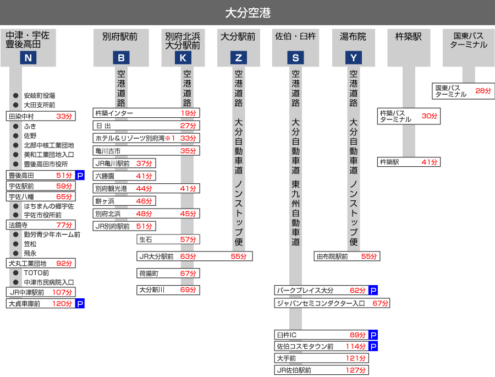Click the JR大分駅前 stop row
The width and height of the screenshot is (495, 377).
[x=195, y=256]
